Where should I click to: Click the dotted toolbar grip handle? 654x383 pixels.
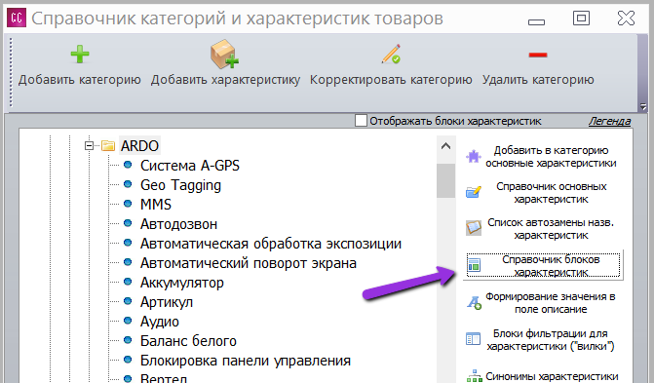pyautogui.click(x=11, y=72)
